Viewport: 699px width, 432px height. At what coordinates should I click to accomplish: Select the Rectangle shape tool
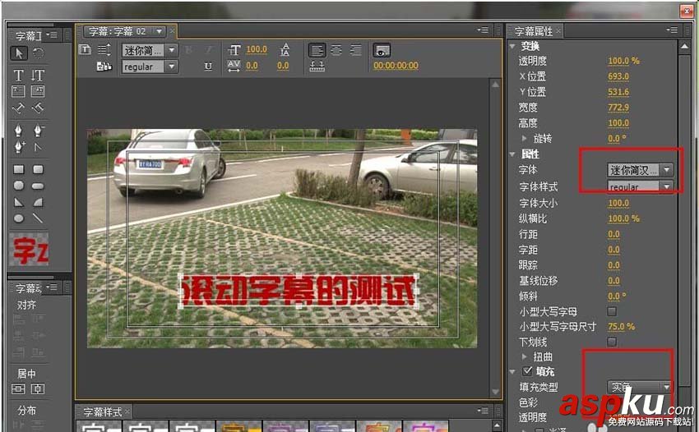(18, 169)
